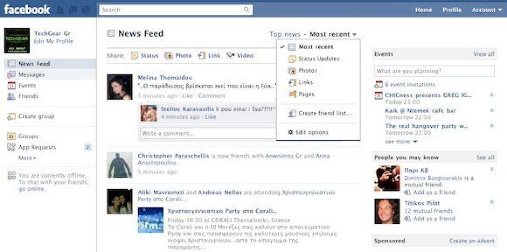This screenshot has height=252, width=507.
Task: Click the App Requests icon
Action: pyautogui.click(x=11, y=148)
